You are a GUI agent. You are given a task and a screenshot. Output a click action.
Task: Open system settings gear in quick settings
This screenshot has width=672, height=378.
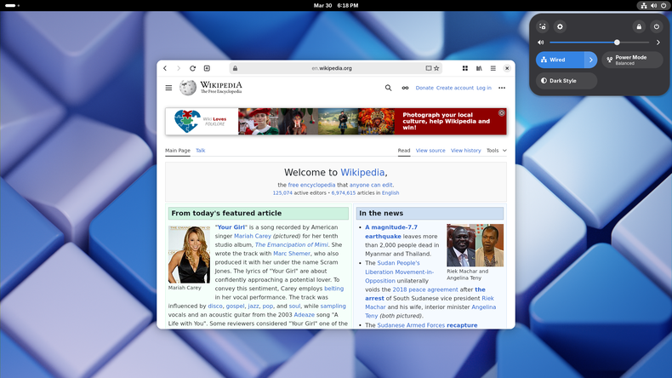pyautogui.click(x=560, y=27)
